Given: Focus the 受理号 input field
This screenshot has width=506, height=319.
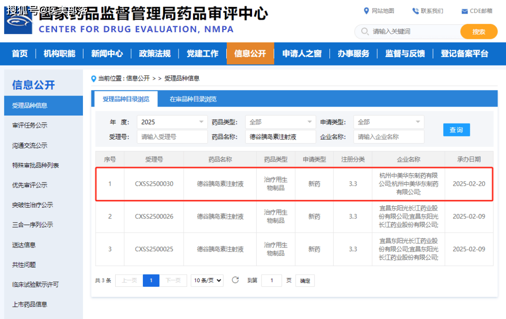Looking at the screenshot, I should coord(172,137).
